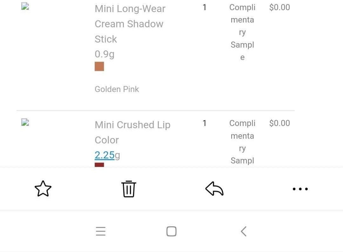Image resolution: width=343 pixels, height=252 pixels.
Task: Tap Complimentary Sample for the shadow stick
Action: (242, 32)
